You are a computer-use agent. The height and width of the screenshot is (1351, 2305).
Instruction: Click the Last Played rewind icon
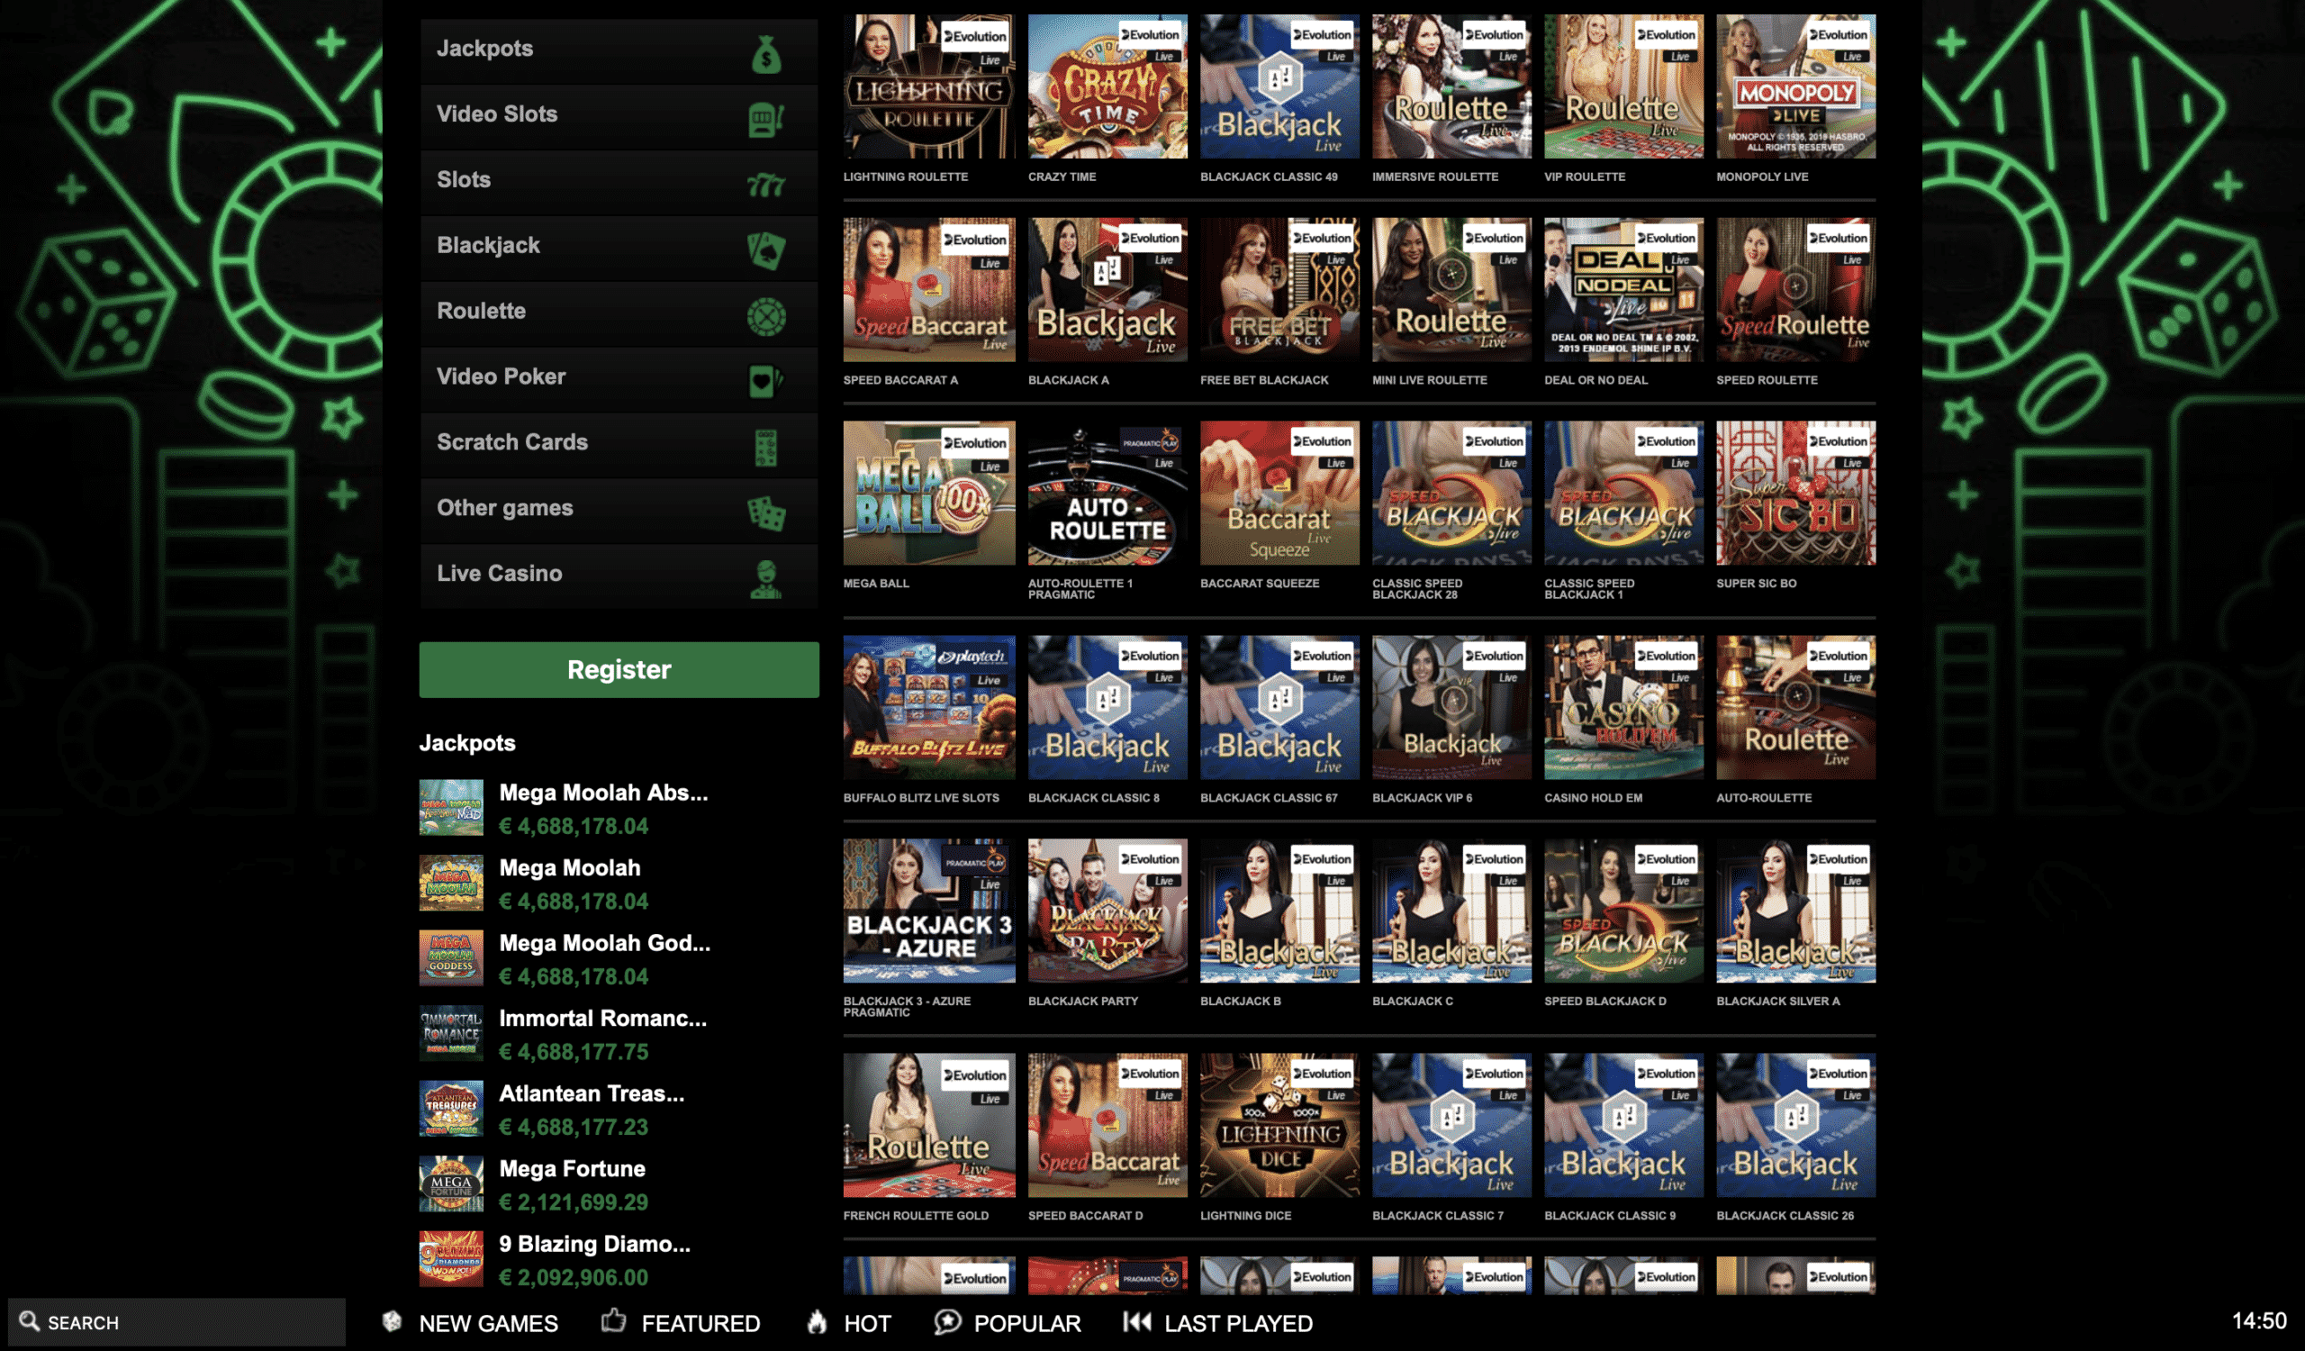pyautogui.click(x=1137, y=1320)
